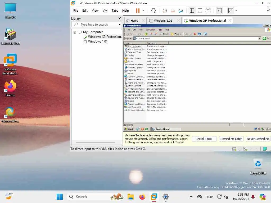Click the guest Go button
Screen dimensions: 271x203
tap(266, 38)
